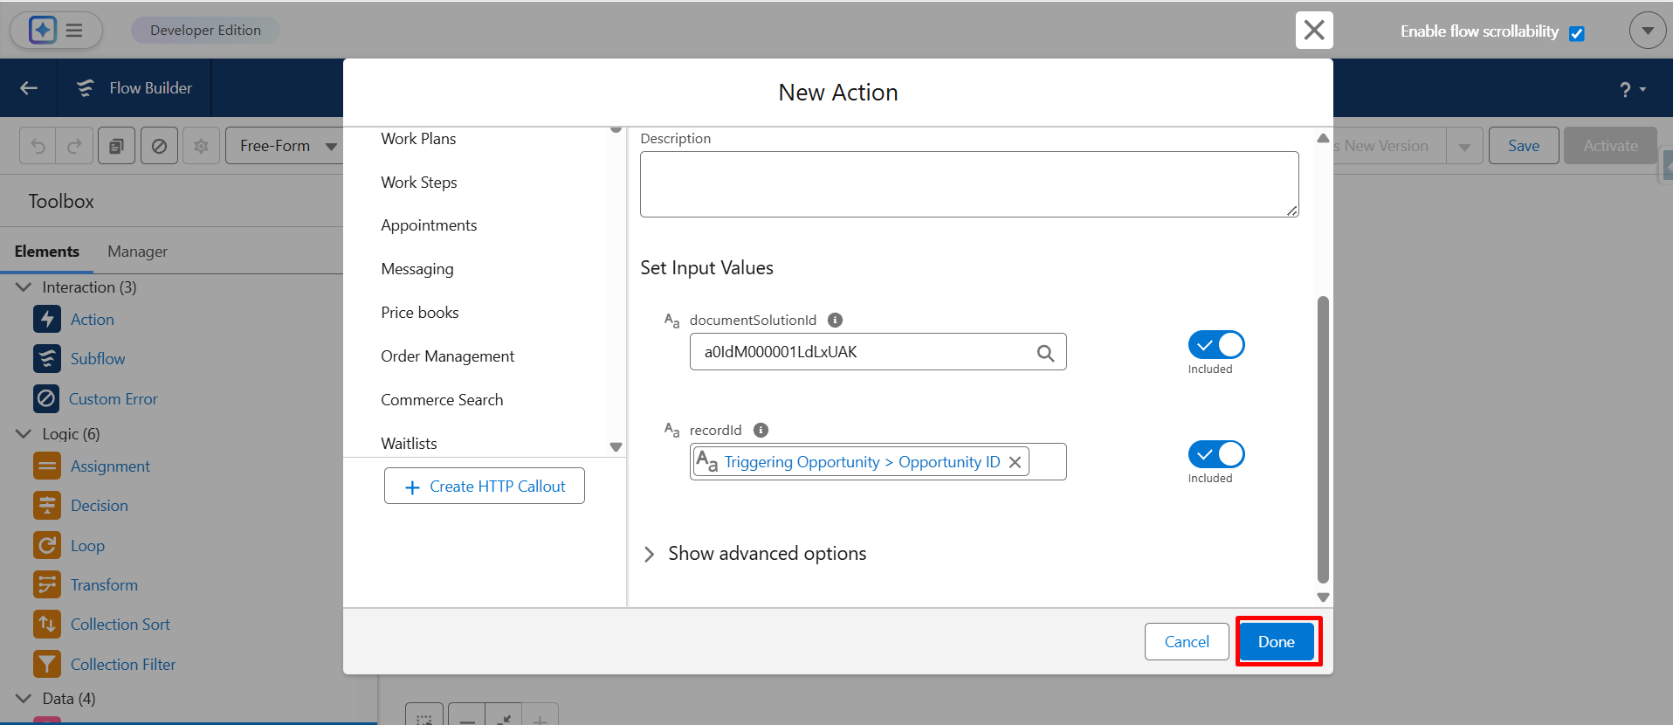Click the Description text area
Viewport: 1673px width, 725px height.
pos(968,184)
